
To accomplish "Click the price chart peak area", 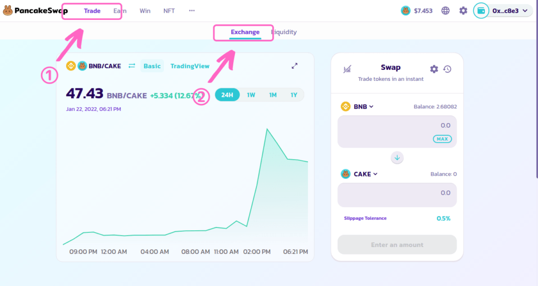I will 267,130.
